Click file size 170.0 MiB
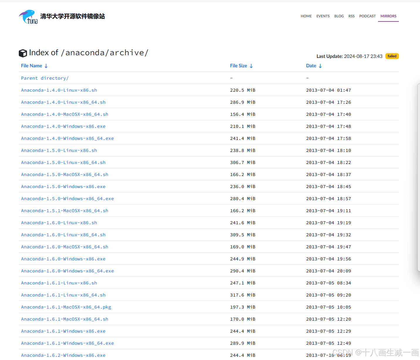This screenshot has height=360, width=420. tap(243, 319)
